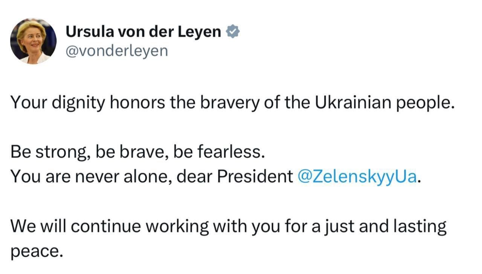
Task: Open the @vonderleyen handle
Action: (x=117, y=51)
